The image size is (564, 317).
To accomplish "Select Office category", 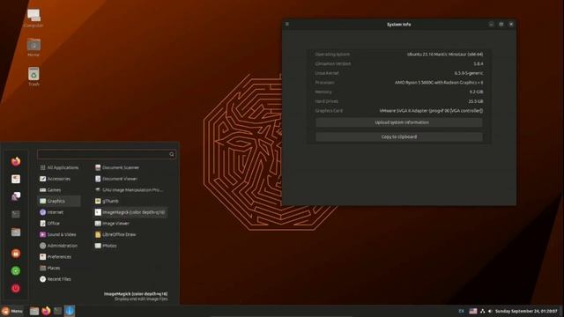I will (x=59, y=223).
